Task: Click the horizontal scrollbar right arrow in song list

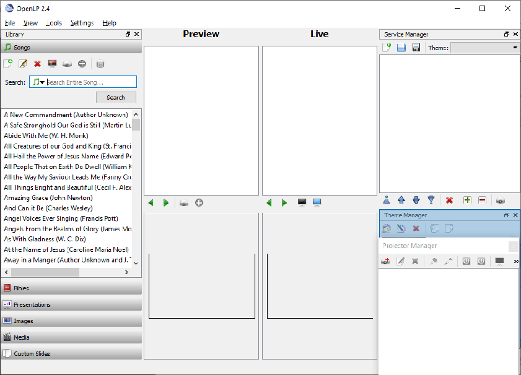Action: coord(126,272)
